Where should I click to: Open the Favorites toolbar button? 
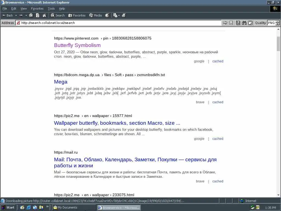(x=77, y=15)
